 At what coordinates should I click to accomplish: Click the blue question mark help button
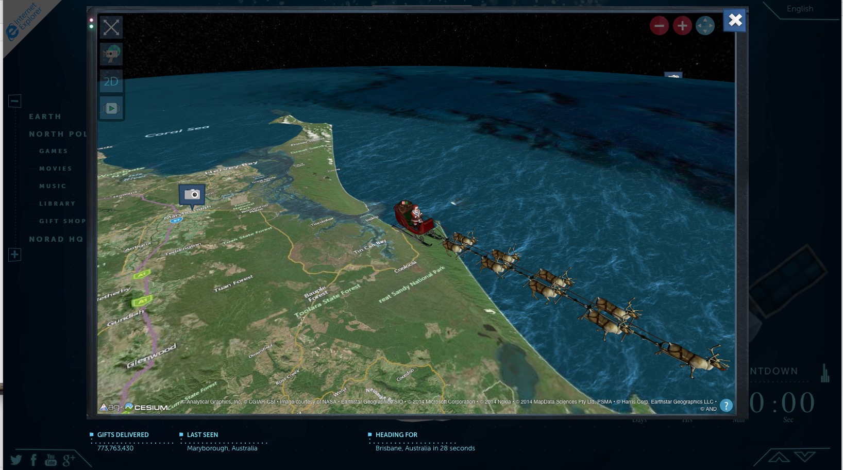click(726, 405)
